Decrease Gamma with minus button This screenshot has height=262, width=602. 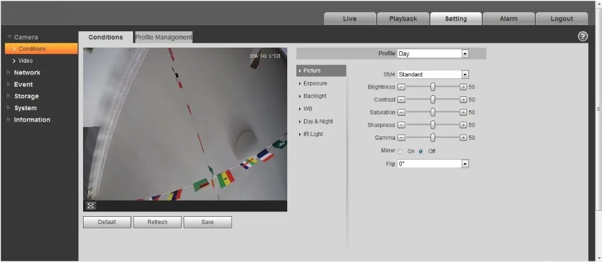click(401, 137)
